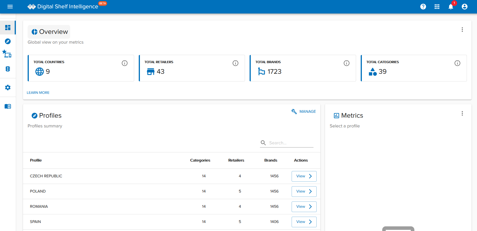
Task: Select the POLAND row name
Action: coord(38,191)
